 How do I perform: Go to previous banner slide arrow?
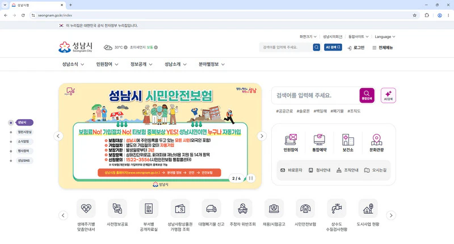pyautogui.click(x=58, y=136)
